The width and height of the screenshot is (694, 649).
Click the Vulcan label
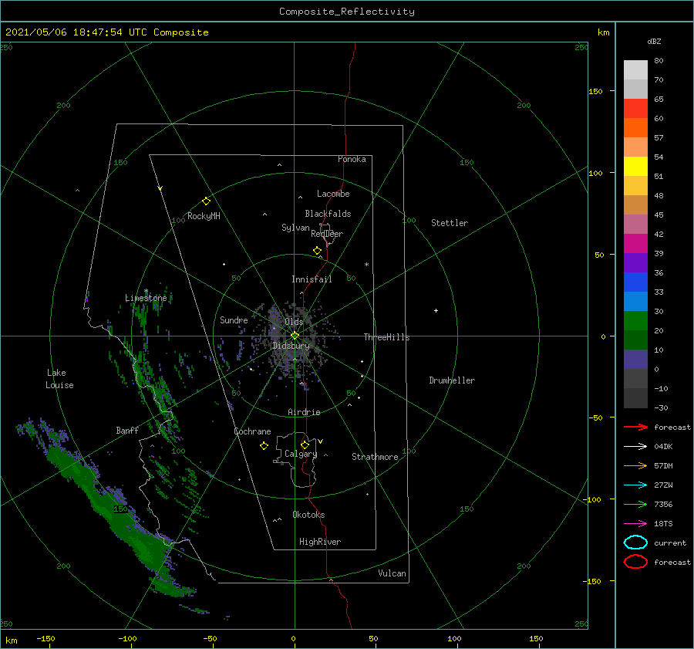(392, 573)
